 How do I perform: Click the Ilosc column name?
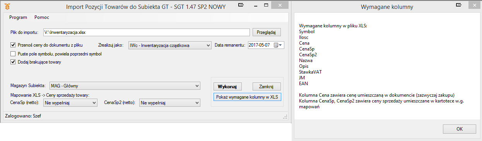[304, 37]
